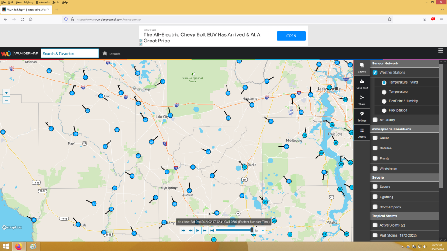447x251 pixels.
Task: Save page to Pocket
Action: point(424,19)
